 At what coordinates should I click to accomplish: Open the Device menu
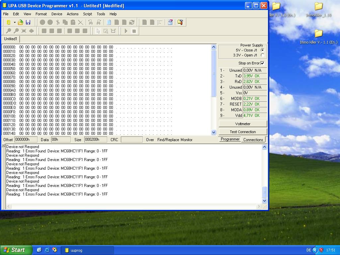tap(57, 14)
